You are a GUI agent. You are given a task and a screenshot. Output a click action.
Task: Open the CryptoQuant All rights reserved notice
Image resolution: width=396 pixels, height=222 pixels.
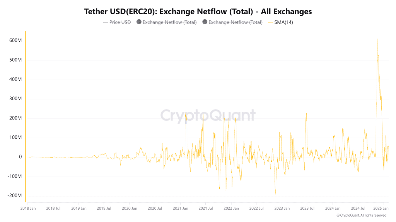[x=361, y=215]
